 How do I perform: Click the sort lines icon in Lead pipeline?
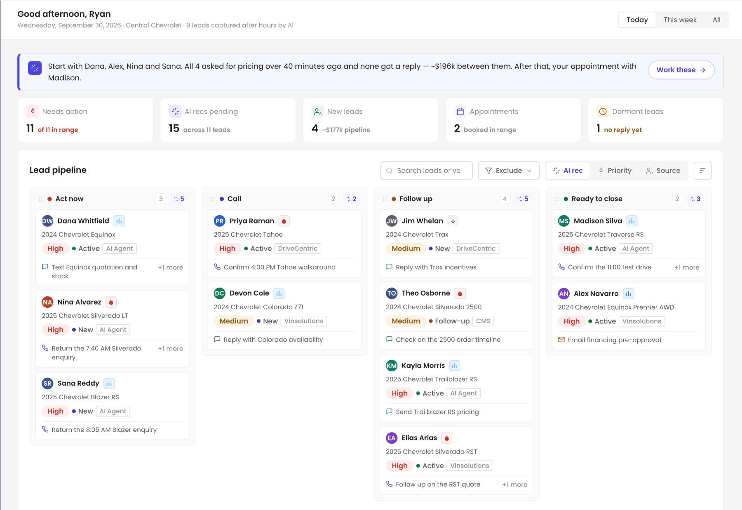click(702, 171)
